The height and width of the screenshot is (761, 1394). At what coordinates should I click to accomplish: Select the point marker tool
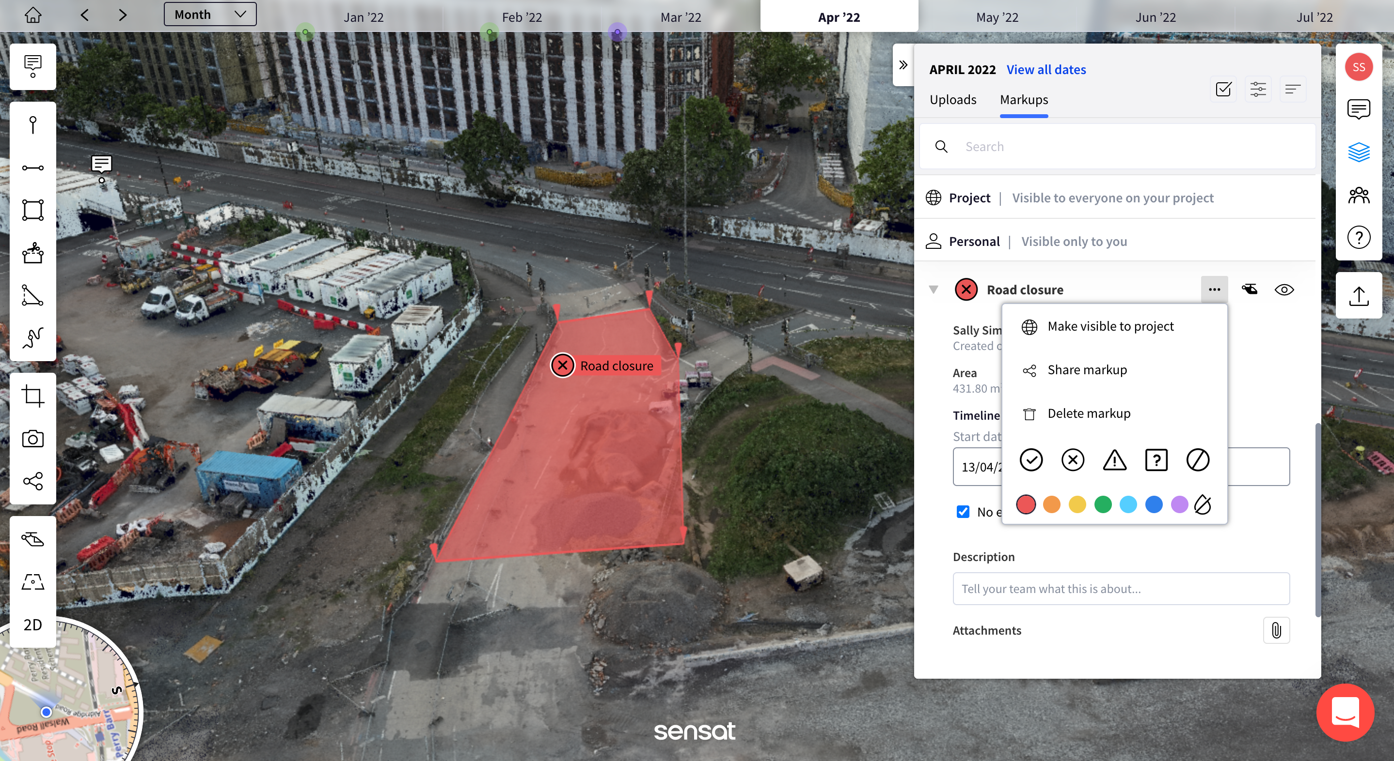click(33, 125)
